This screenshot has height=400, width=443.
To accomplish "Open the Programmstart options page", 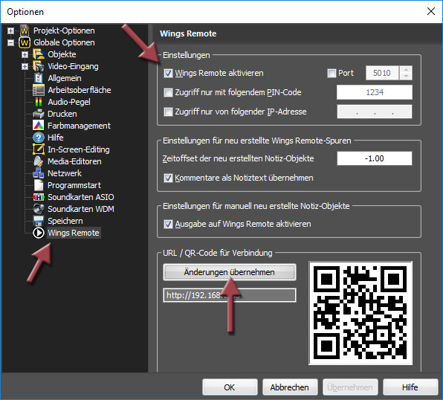I will 74,185.
